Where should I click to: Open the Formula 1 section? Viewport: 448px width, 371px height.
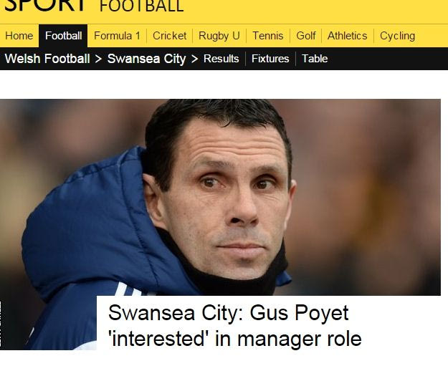pyautogui.click(x=117, y=36)
